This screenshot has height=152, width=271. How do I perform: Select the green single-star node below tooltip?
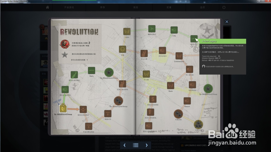click(x=208, y=89)
